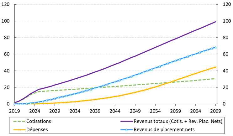This screenshot has width=233, height=136.
Task: Click the blue triangle legend marker swatch
Action: tap(127, 130)
